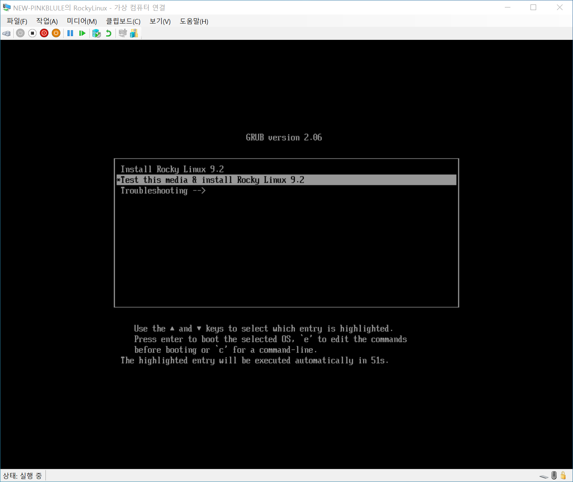Screen dimensions: 573x482
Task: Click the mouse status bar icon
Action: [x=554, y=475]
